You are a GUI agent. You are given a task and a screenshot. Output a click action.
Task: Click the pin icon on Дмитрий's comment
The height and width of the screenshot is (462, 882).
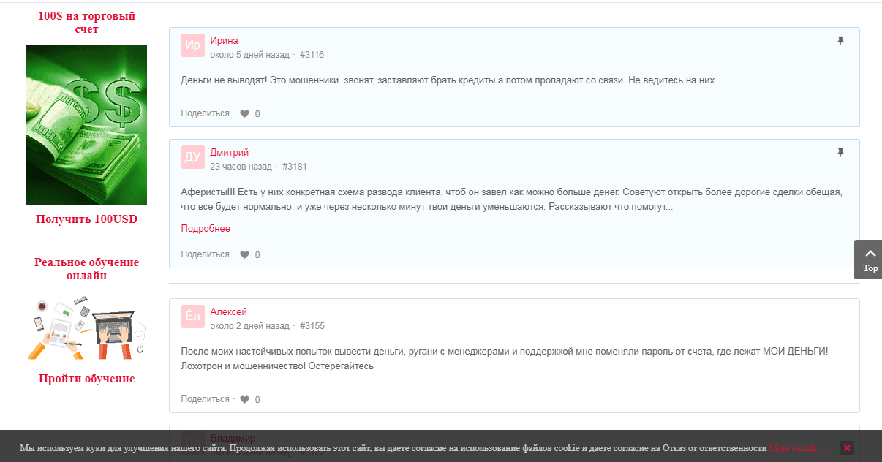[840, 153]
